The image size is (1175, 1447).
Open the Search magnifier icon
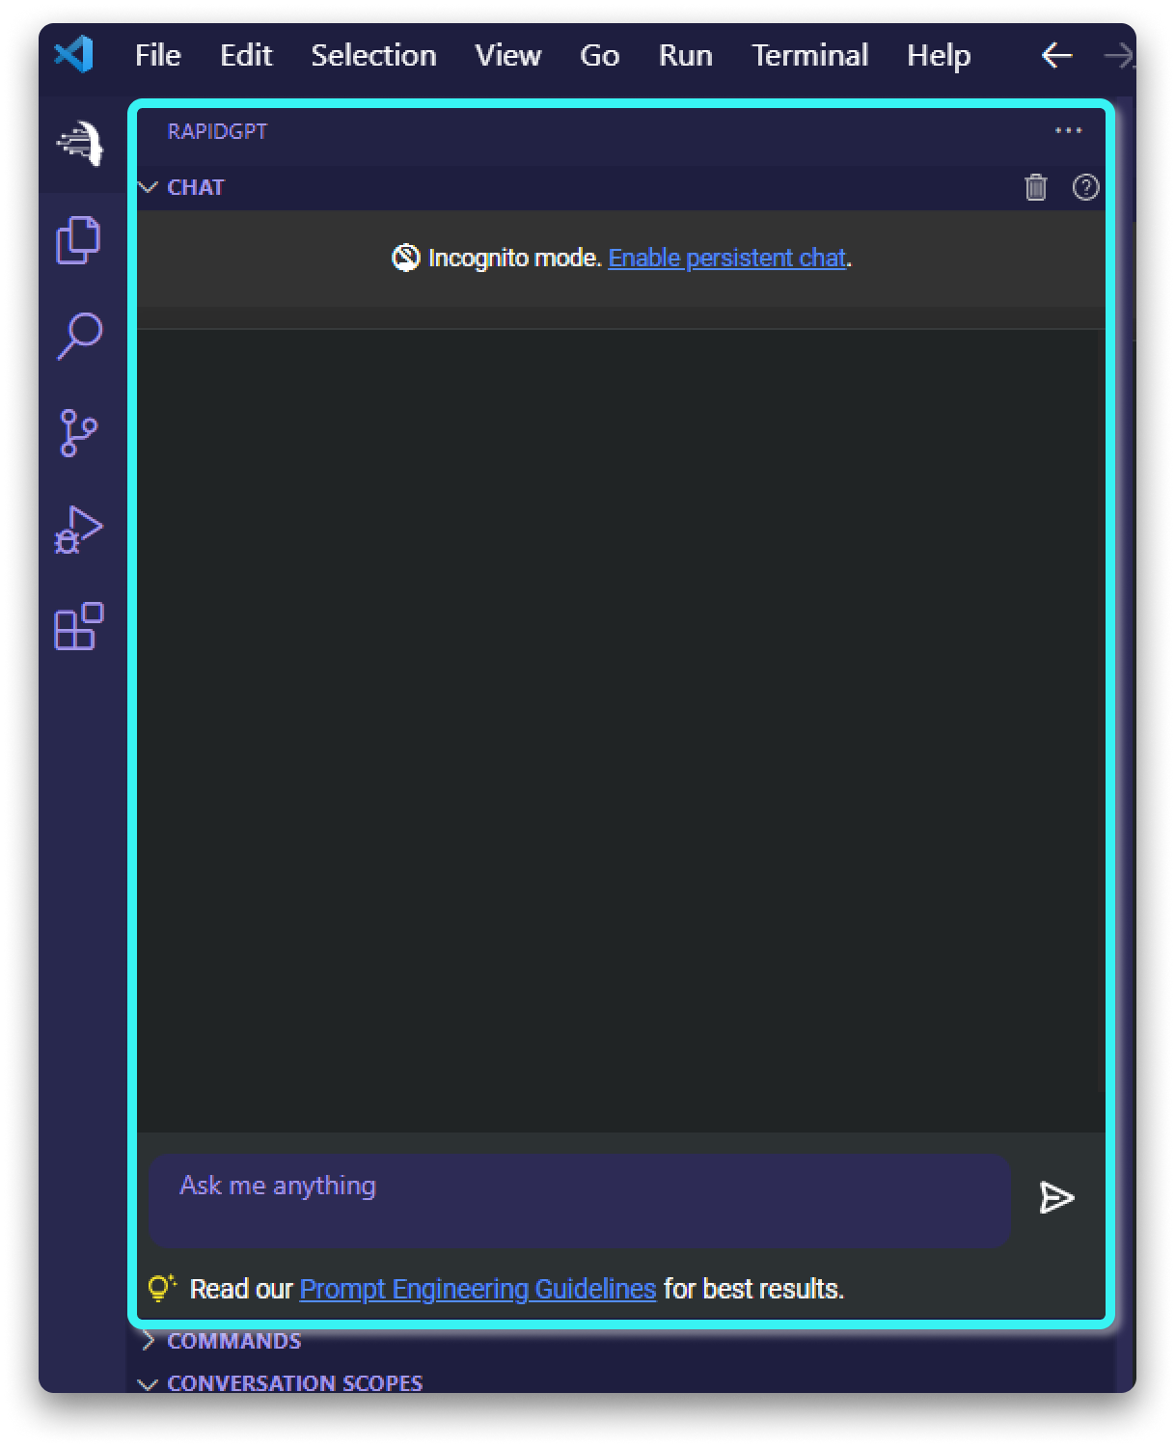[x=79, y=336]
